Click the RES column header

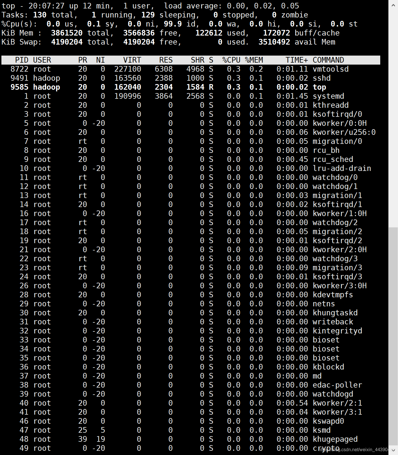(x=166, y=60)
